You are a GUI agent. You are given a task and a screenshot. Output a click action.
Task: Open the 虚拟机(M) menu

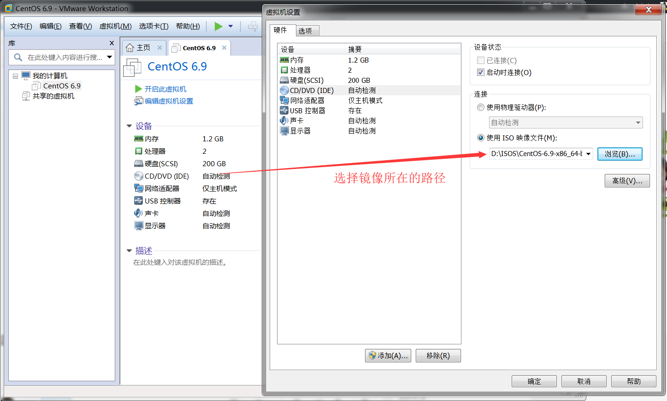coord(116,26)
